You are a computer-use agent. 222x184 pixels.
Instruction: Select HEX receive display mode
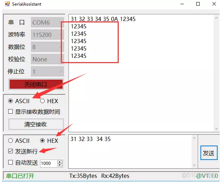point(42,101)
